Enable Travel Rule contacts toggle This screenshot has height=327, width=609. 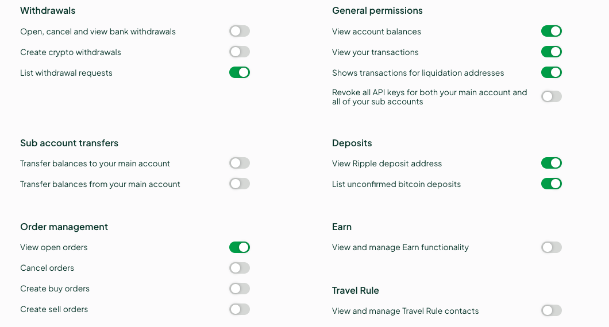click(x=552, y=310)
